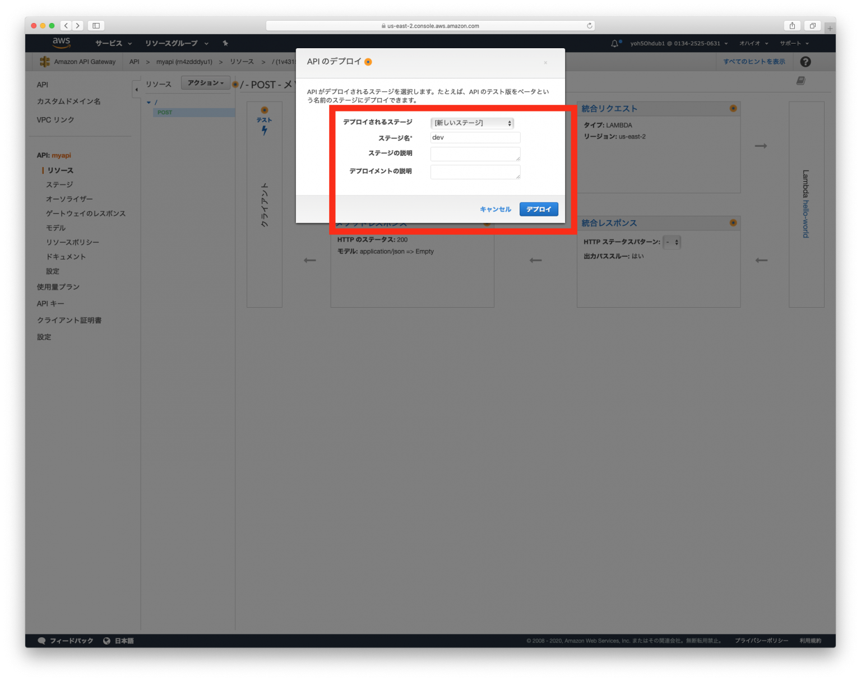Click the Amazon API Gateway breadcrumb icon
Image resolution: width=861 pixels, height=681 pixels.
click(x=45, y=62)
